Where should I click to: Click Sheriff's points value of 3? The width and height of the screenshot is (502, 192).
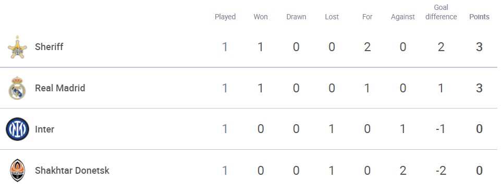pyautogui.click(x=479, y=47)
